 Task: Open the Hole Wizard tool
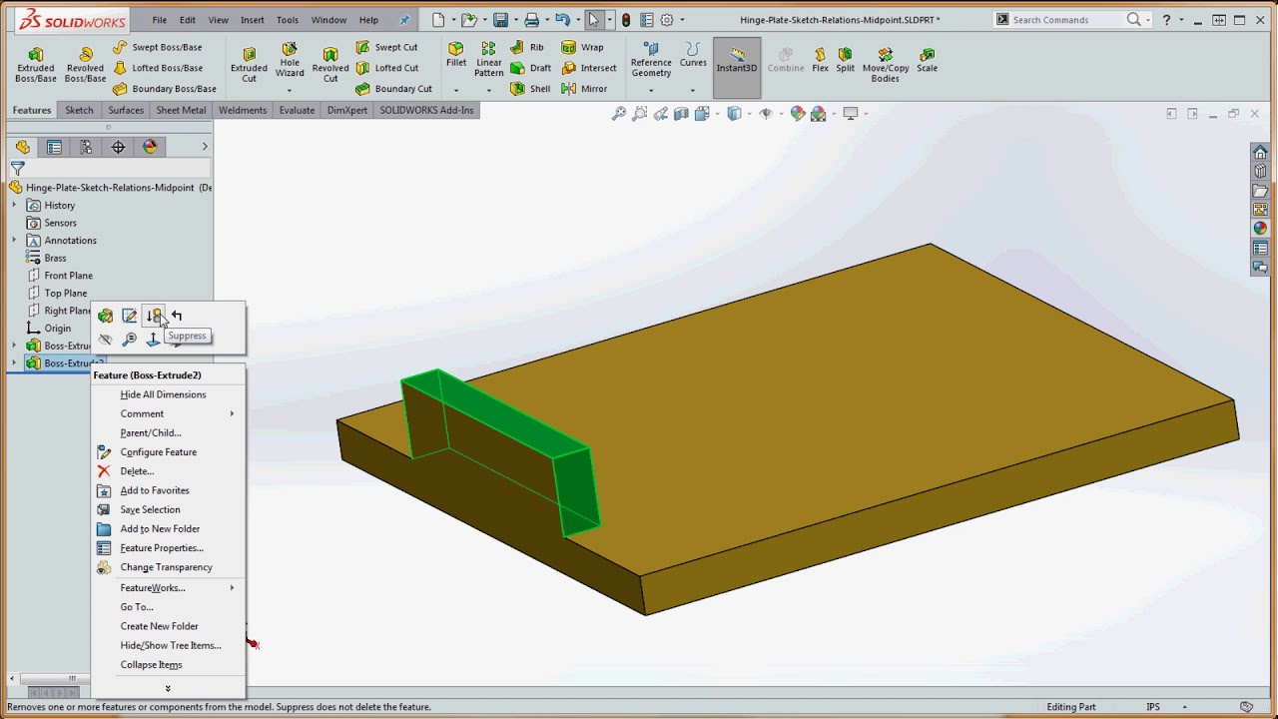click(290, 60)
